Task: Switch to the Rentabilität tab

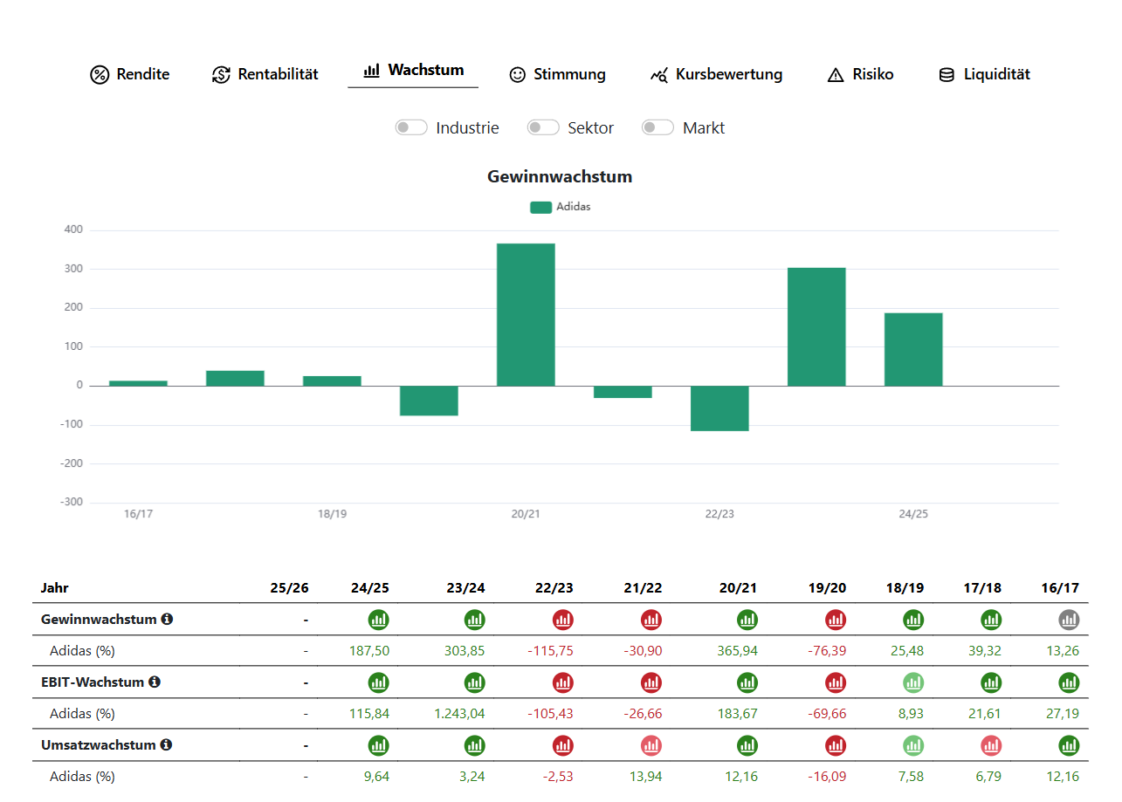Action: [265, 74]
